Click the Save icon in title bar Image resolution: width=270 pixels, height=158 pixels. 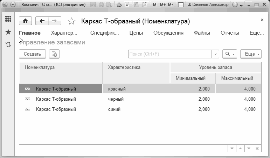click(x=93, y=5)
